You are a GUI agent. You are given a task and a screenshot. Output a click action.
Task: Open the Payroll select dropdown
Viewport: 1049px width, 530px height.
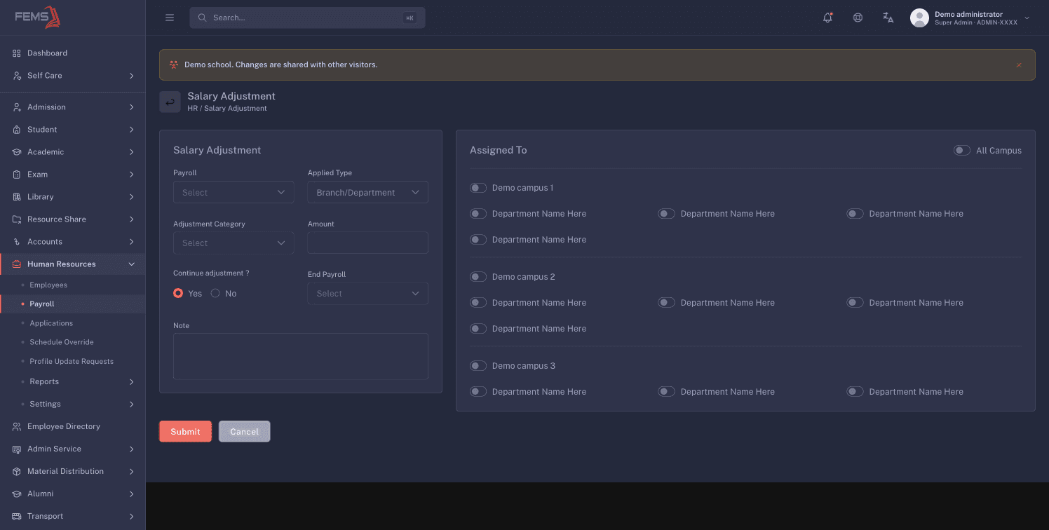(x=234, y=192)
